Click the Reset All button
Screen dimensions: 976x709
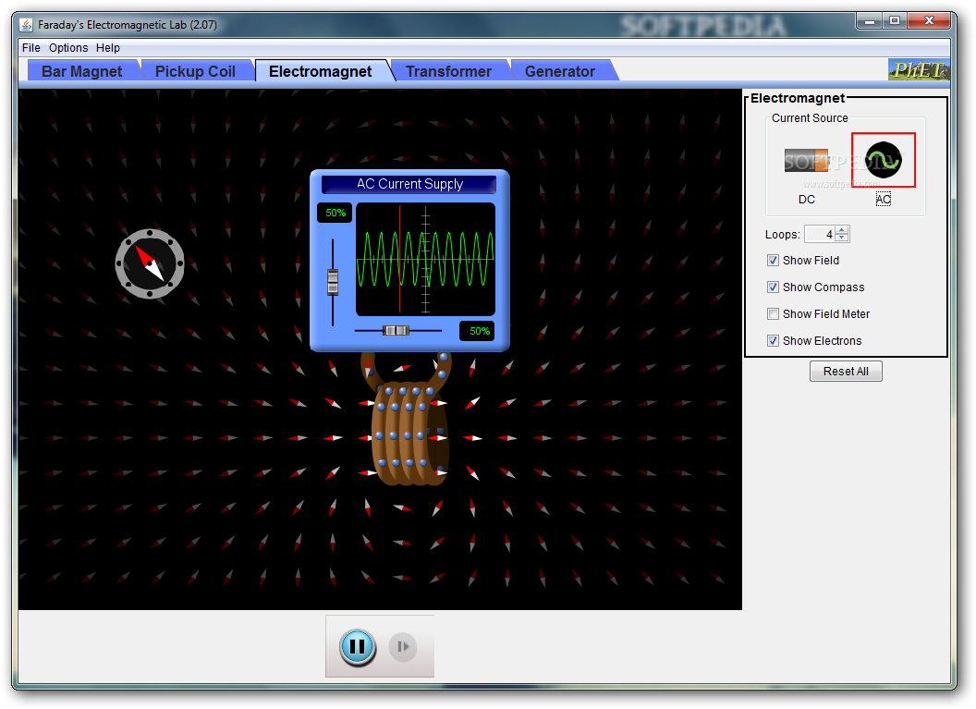846,371
